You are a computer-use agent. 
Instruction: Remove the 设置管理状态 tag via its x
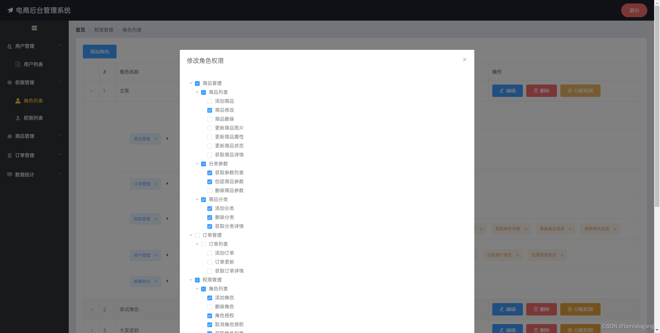562,255
